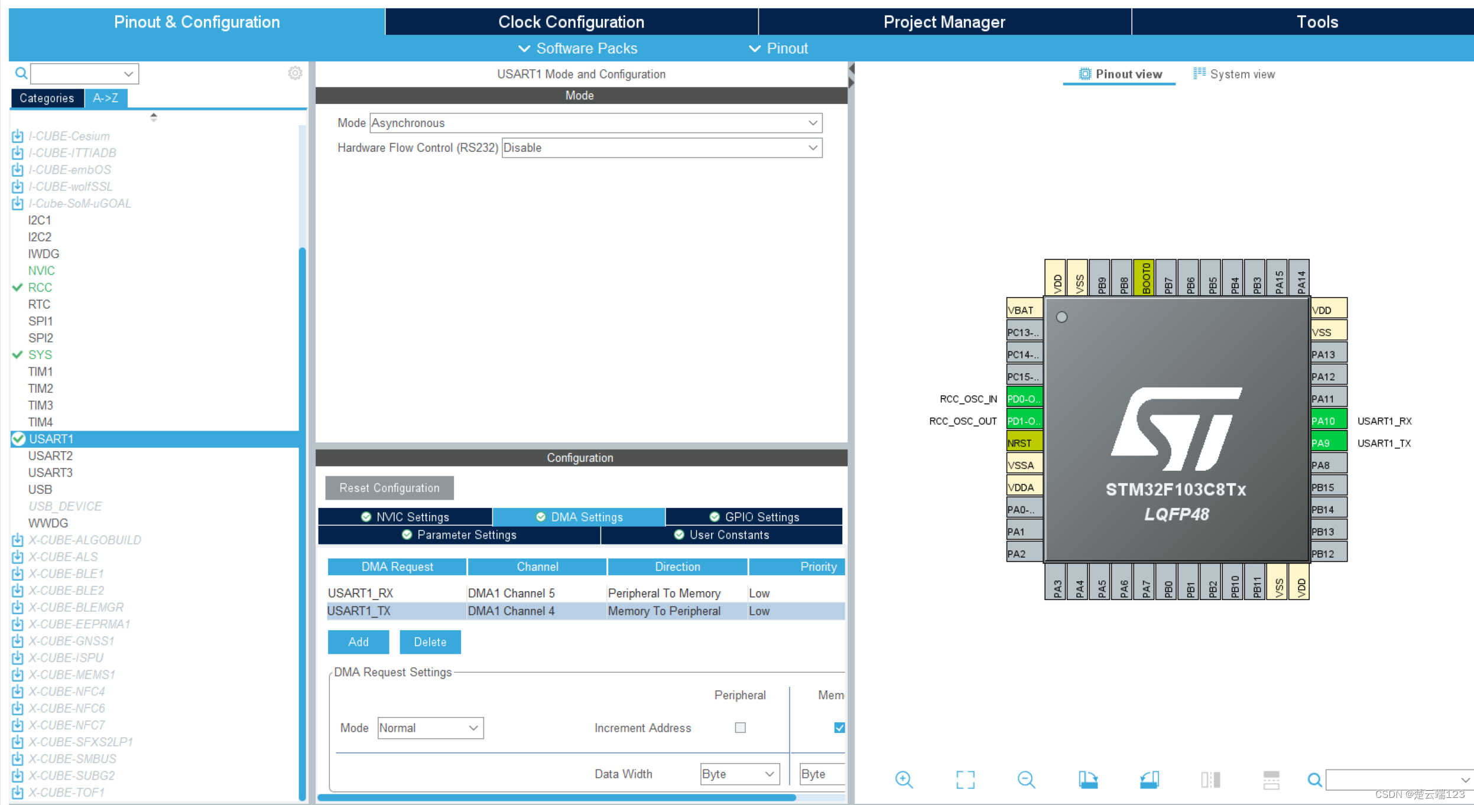Expand the Pinout menu

point(778,48)
